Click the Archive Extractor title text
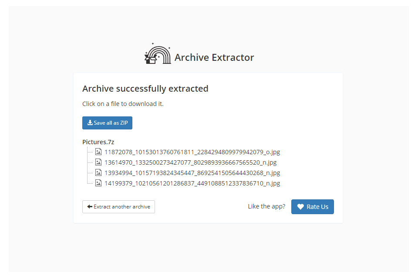418x278 pixels. tap(214, 57)
